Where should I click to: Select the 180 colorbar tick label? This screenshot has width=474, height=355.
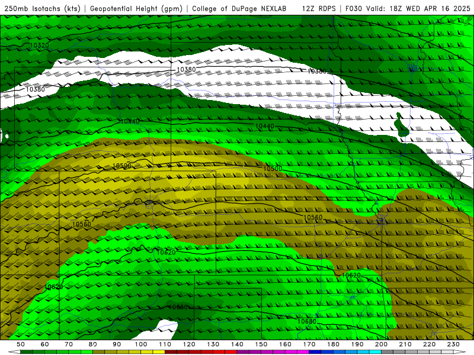(x=334, y=344)
